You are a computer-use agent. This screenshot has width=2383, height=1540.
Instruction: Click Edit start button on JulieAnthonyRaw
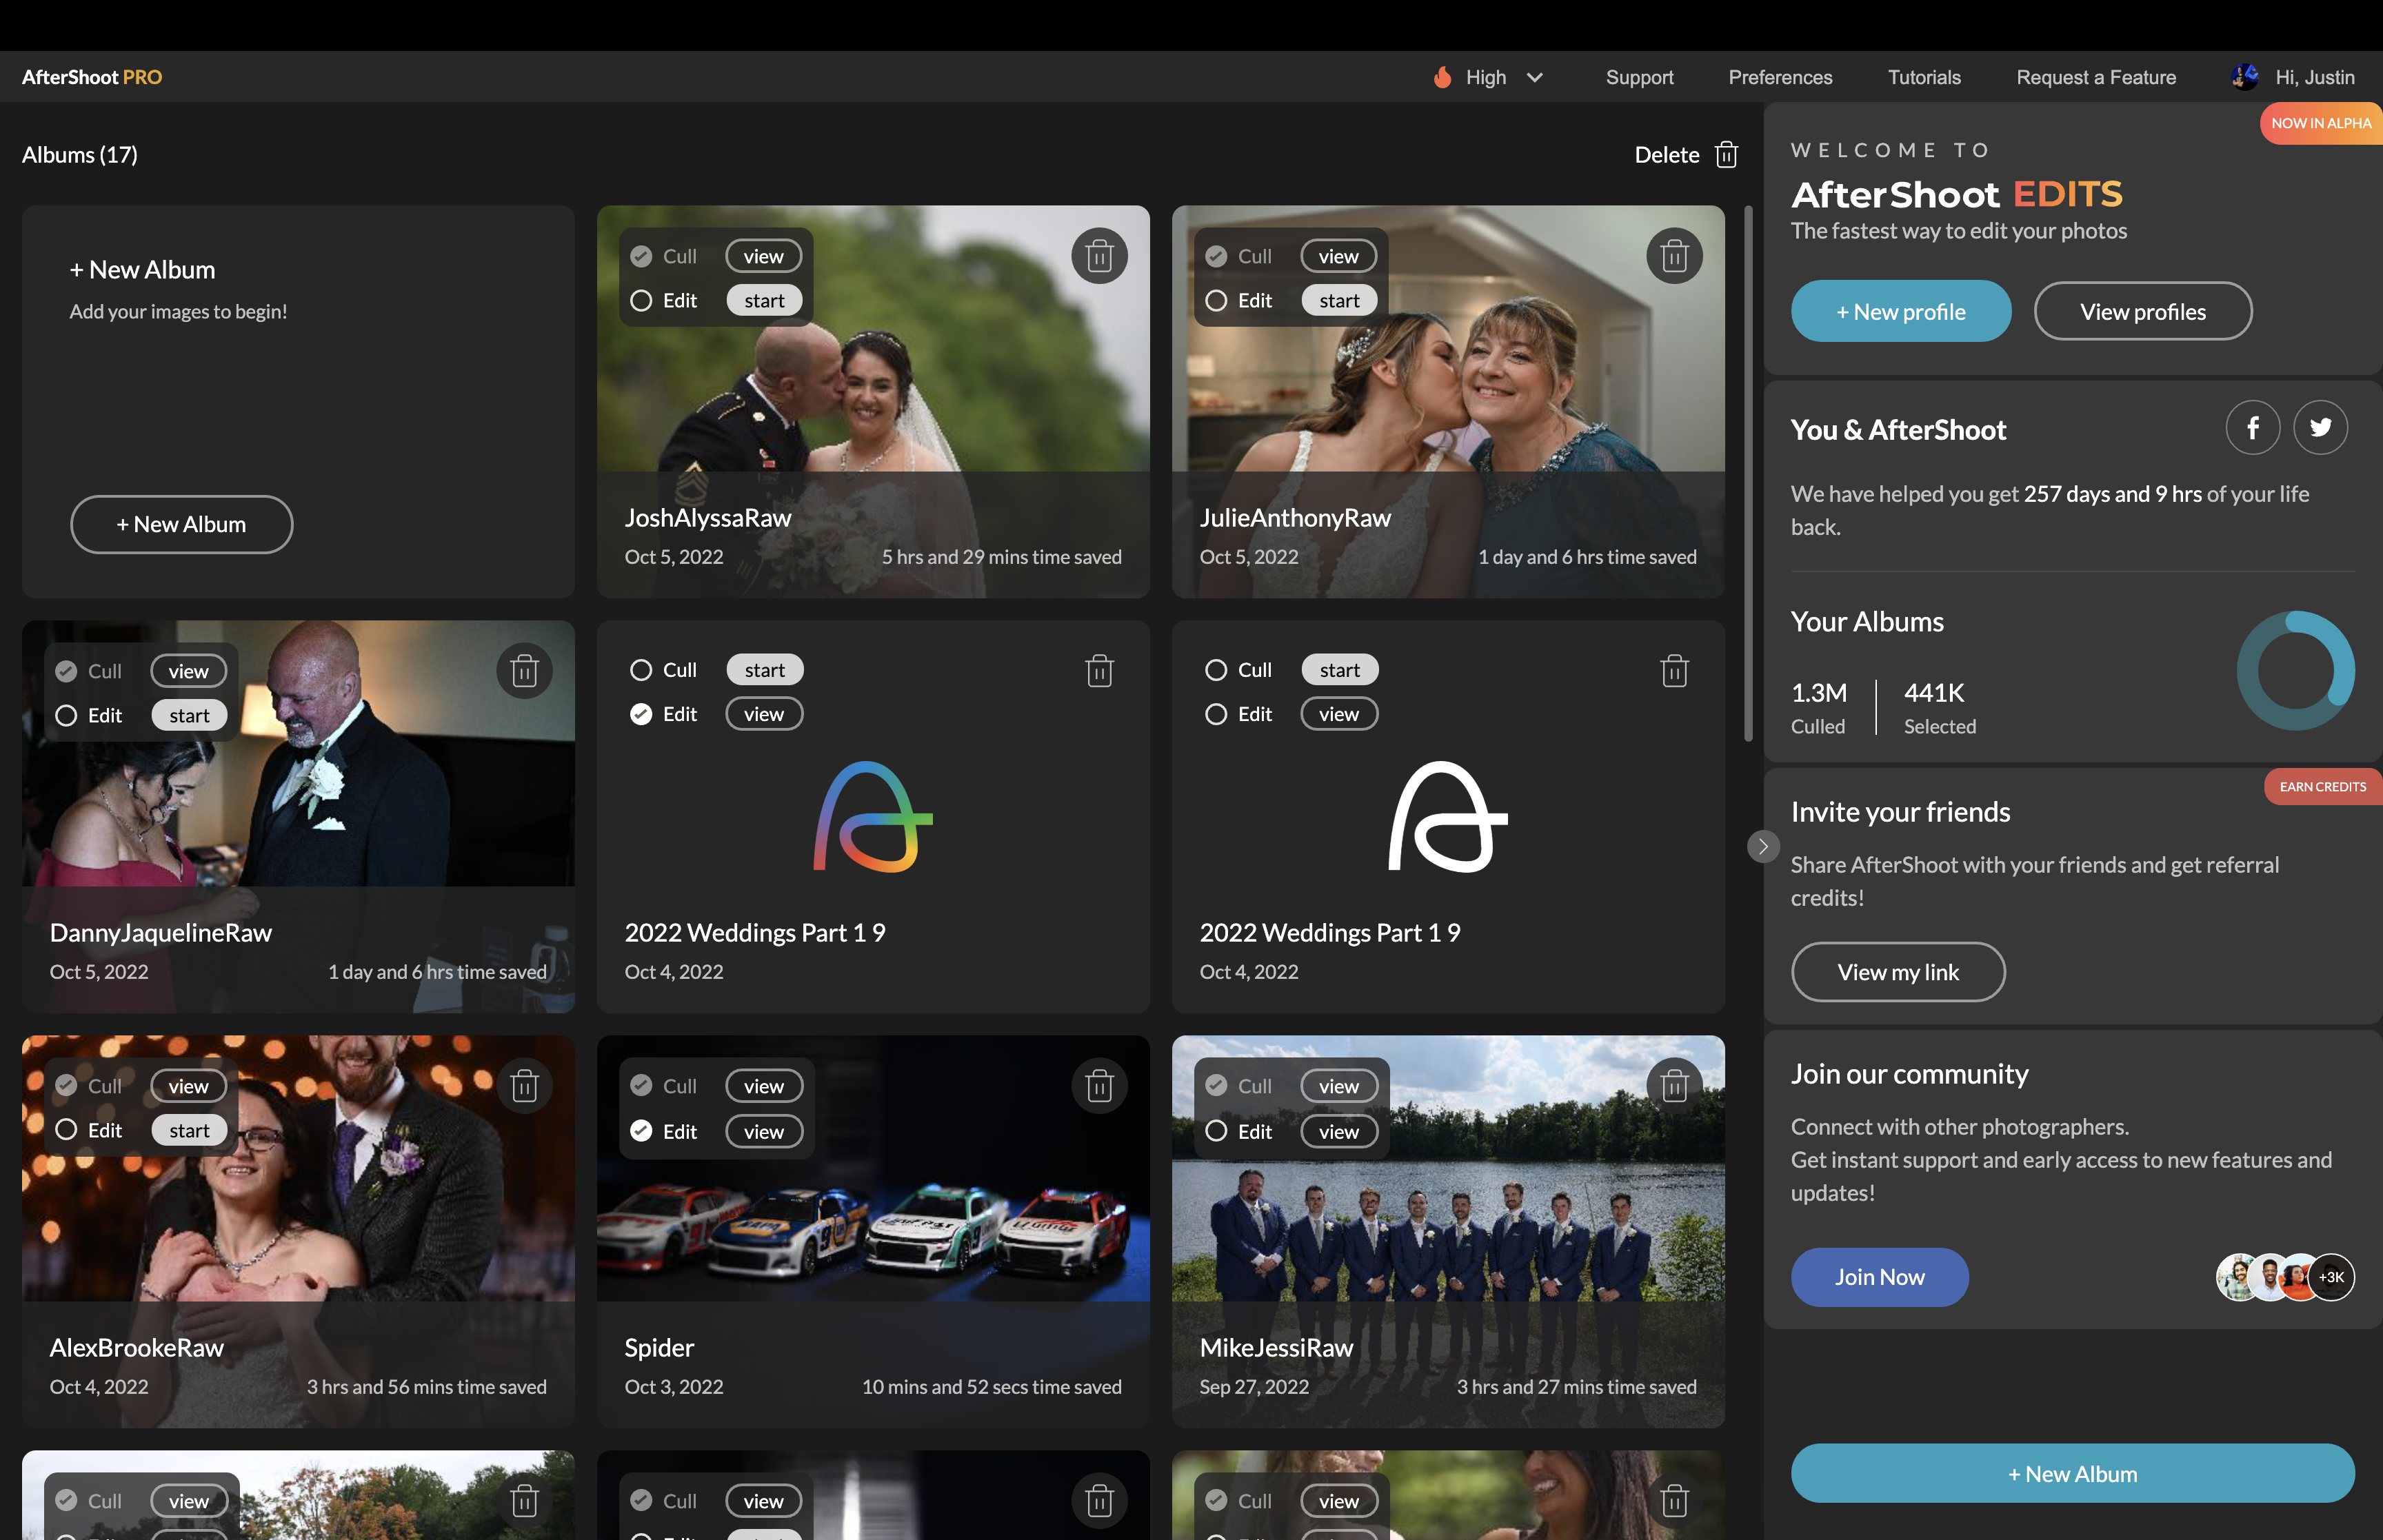pos(1339,301)
